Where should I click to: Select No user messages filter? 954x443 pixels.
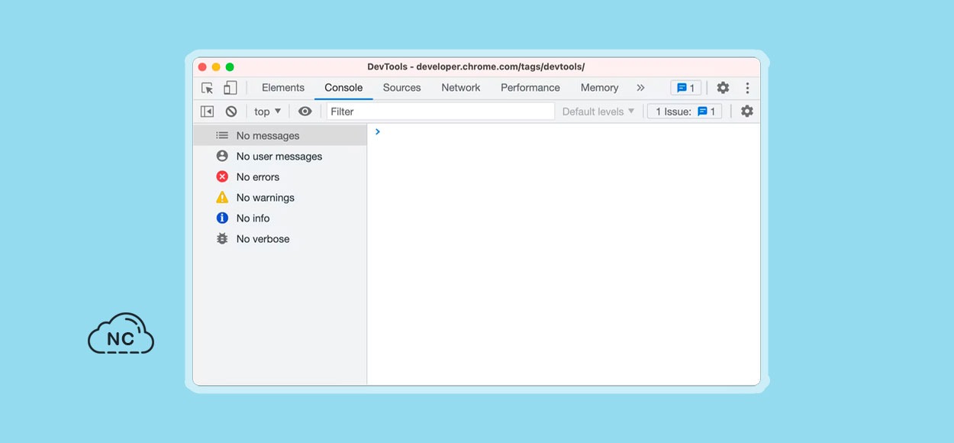coord(280,157)
